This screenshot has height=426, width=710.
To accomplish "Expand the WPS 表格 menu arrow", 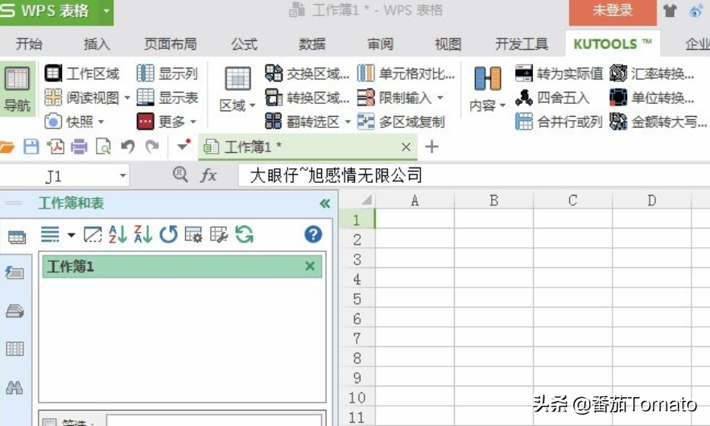I will click(106, 11).
